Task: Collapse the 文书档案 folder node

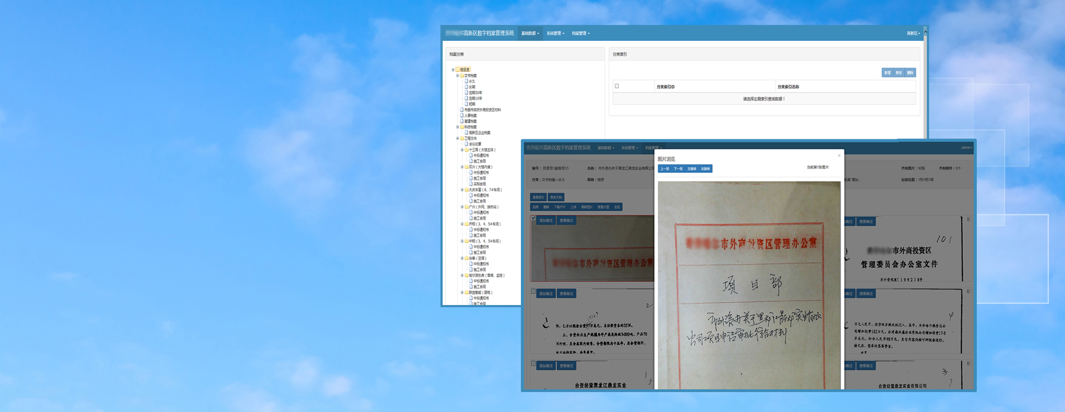Action: (x=458, y=75)
